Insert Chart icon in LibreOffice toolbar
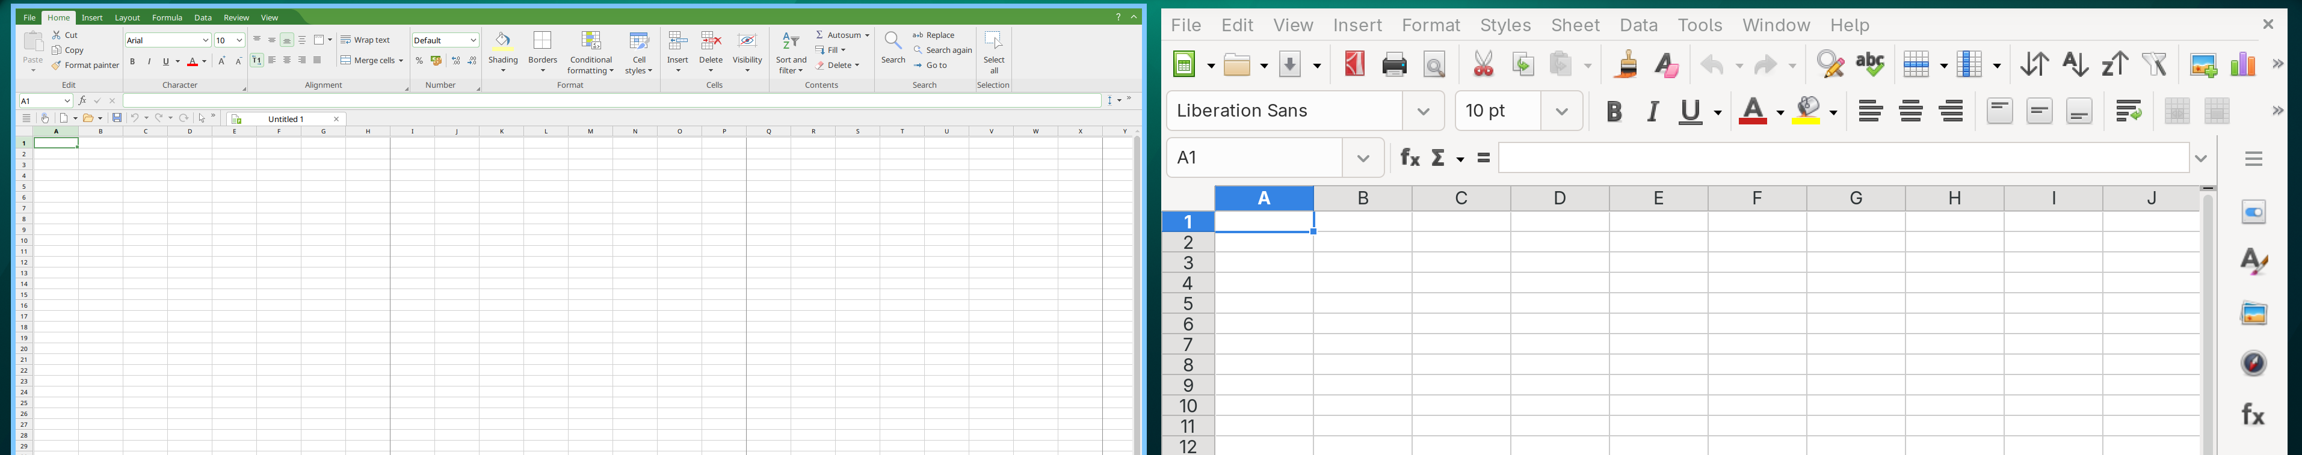The height and width of the screenshot is (455, 2302). point(2243,64)
